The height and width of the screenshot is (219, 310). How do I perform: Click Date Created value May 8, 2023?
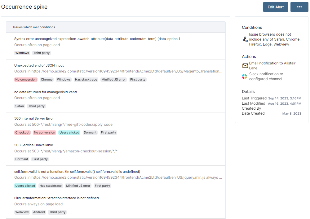[x=292, y=114]
